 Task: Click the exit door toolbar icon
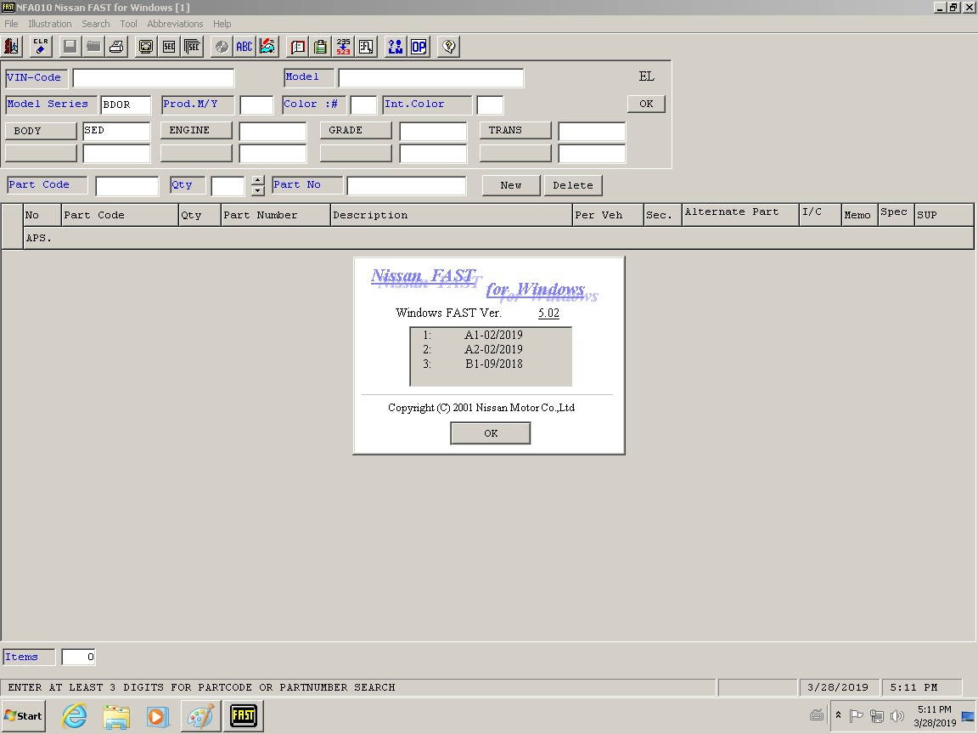coord(12,47)
